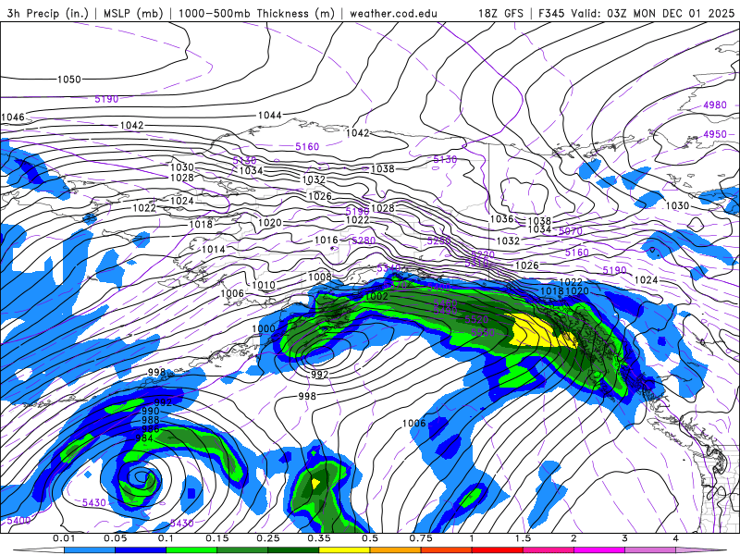Click the purple 4950 thickness label
740x555 pixels.
(715, 134)
